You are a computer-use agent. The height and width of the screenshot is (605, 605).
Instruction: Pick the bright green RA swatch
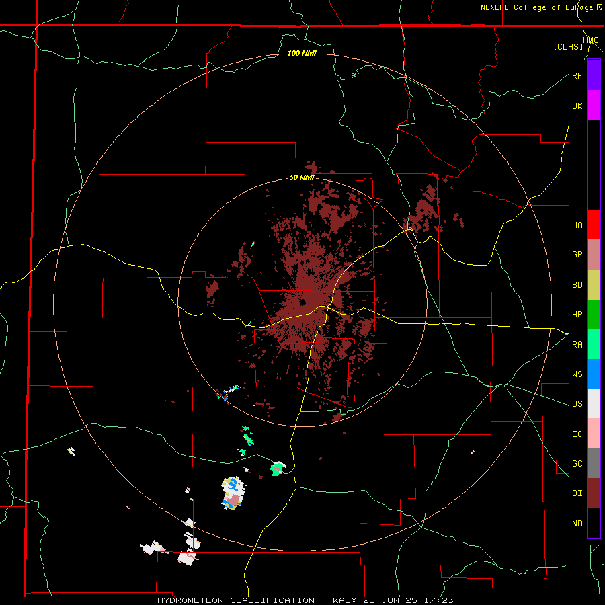[x=594, y=344]
